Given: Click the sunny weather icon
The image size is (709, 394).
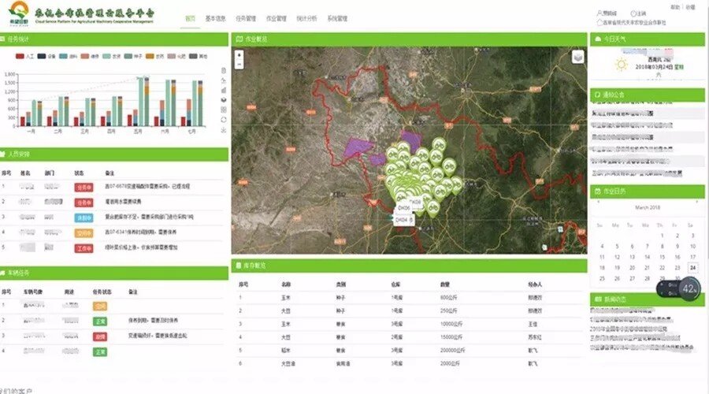Looking at the screenshot, I should [x=622, y=65].
